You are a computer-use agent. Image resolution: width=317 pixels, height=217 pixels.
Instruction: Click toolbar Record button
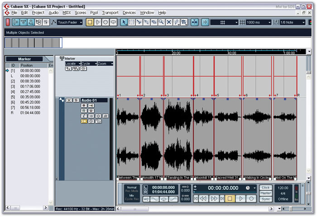pos(106,22)
